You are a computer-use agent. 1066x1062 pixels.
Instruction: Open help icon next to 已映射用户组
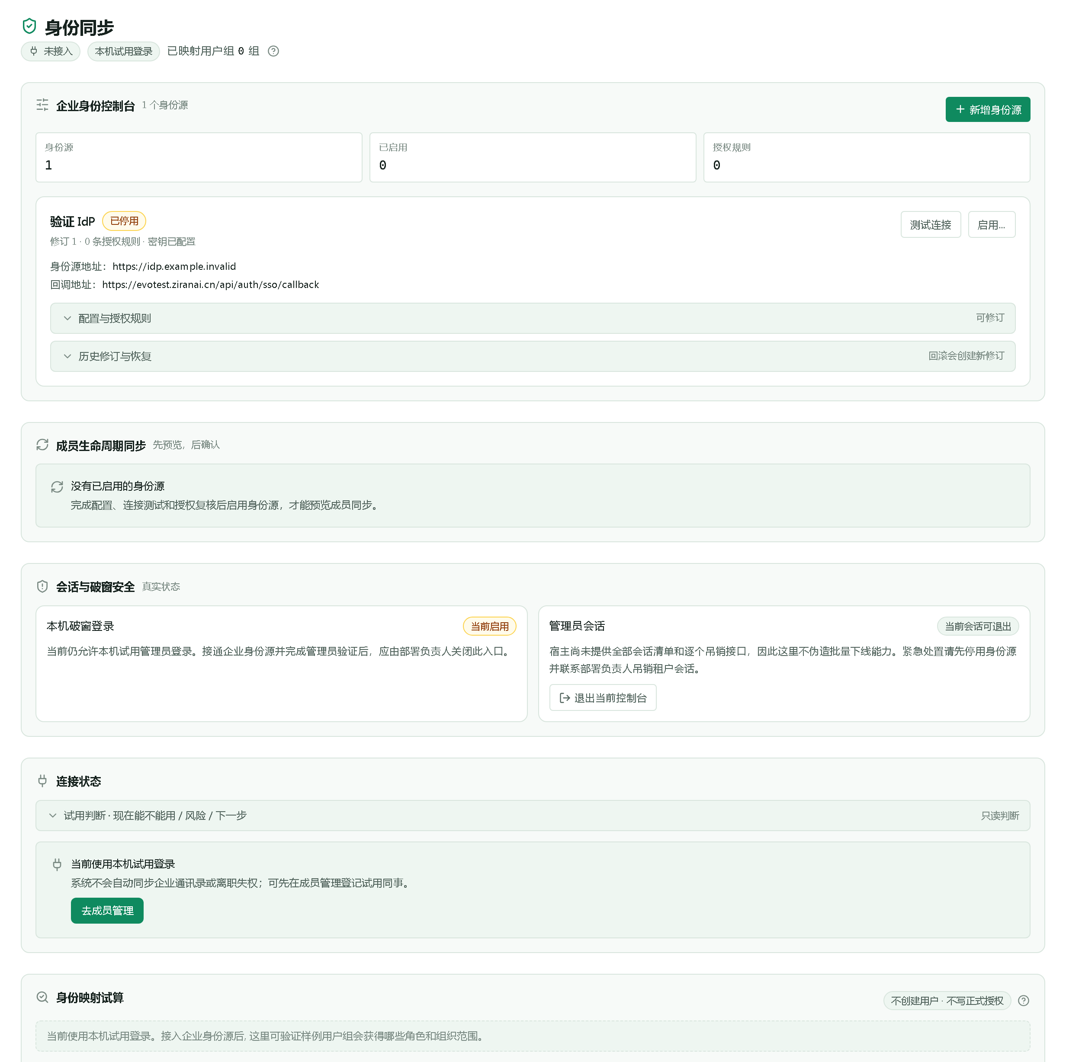click(x=273, y=51)
